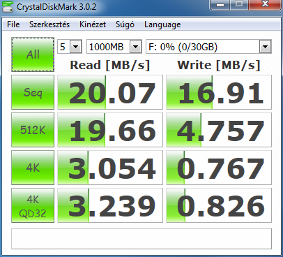Open the Kinézet menu

click(93, 24)
